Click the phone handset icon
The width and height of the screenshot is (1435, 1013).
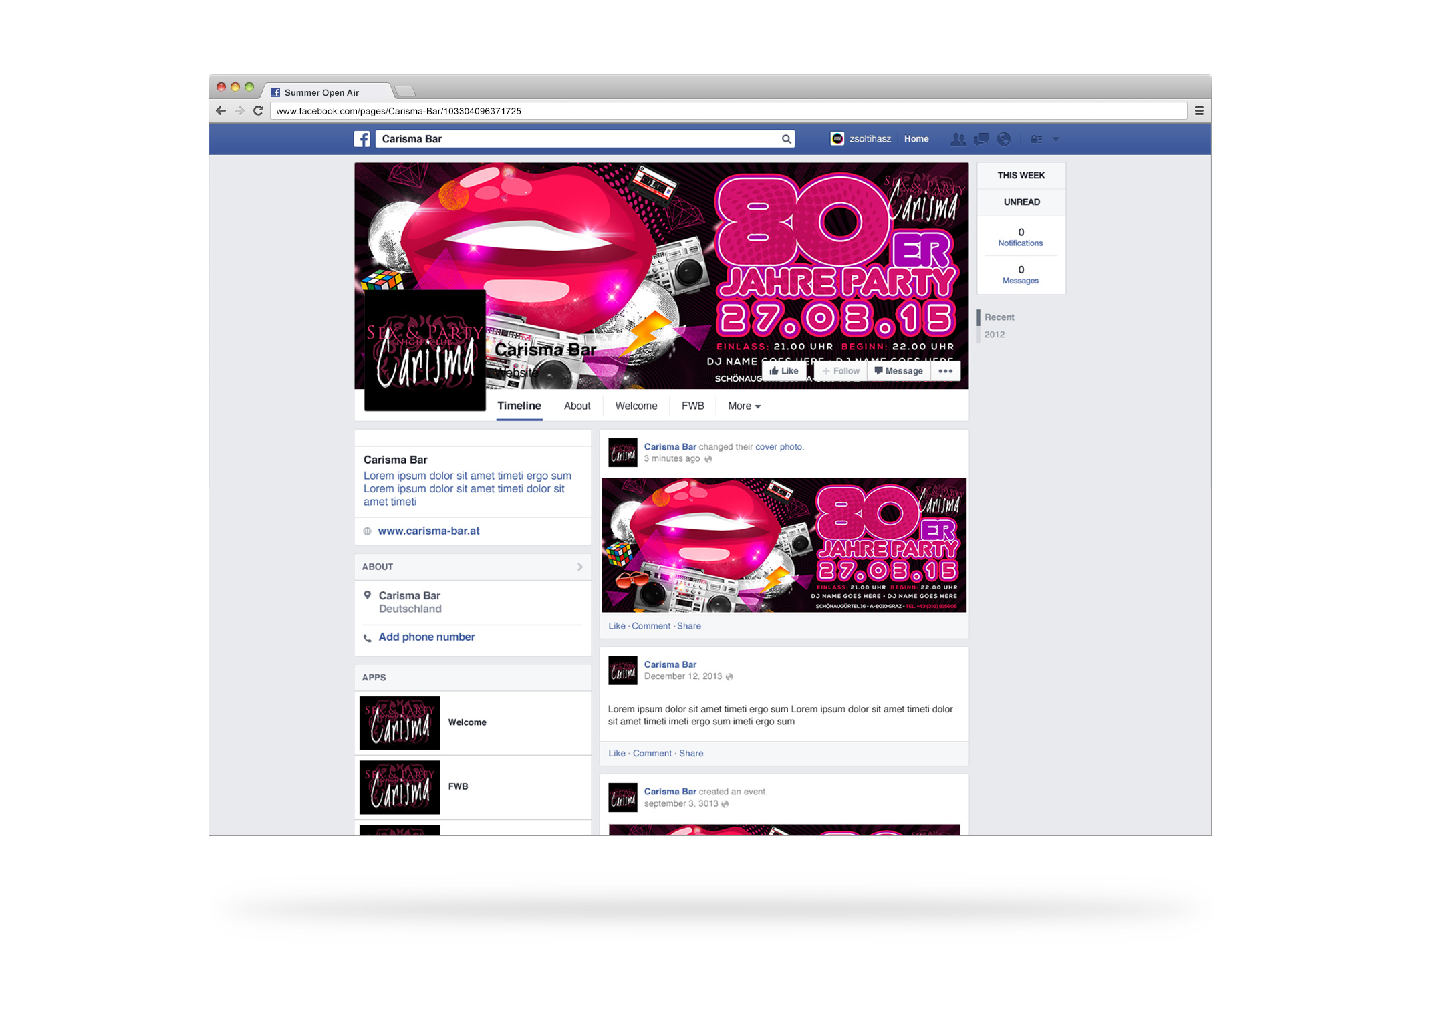point(367,638)
